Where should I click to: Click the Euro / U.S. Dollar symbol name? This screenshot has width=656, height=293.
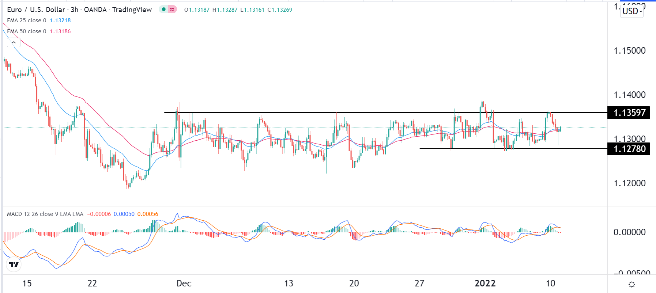pos(36,9)
